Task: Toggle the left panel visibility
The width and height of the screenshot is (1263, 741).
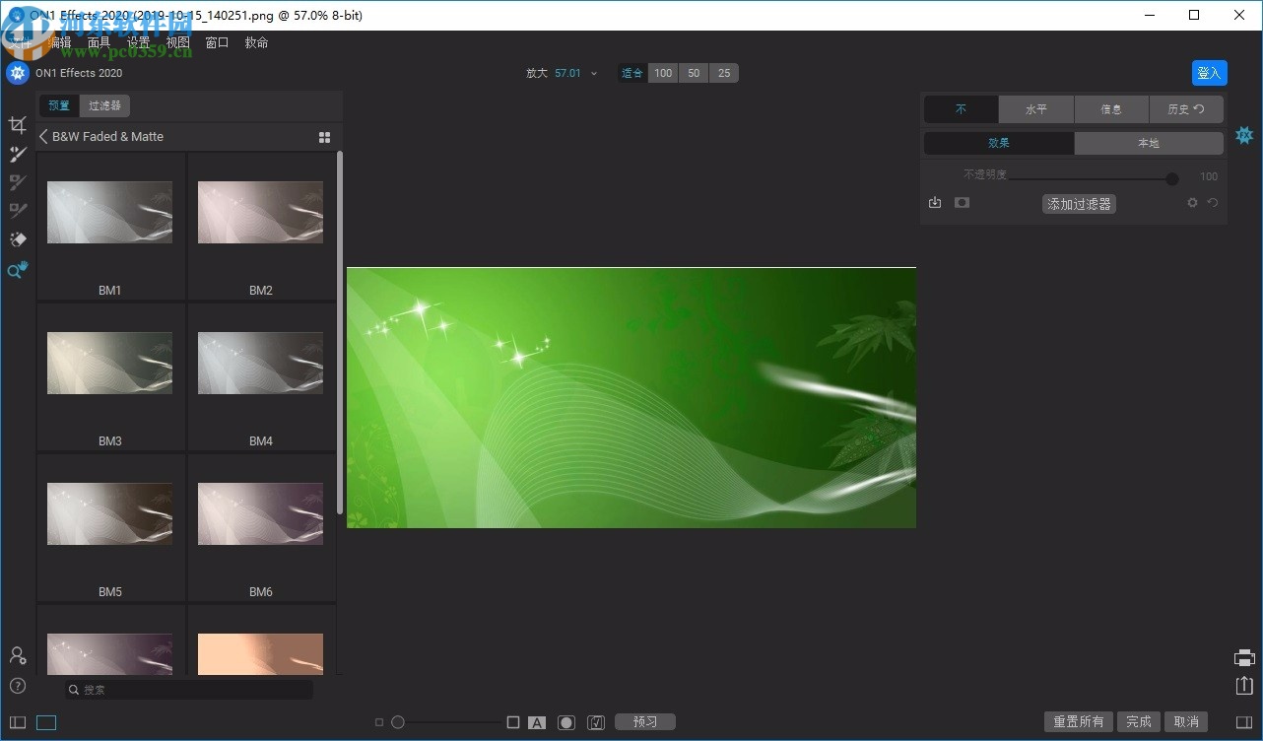Action: click(17, 722)
